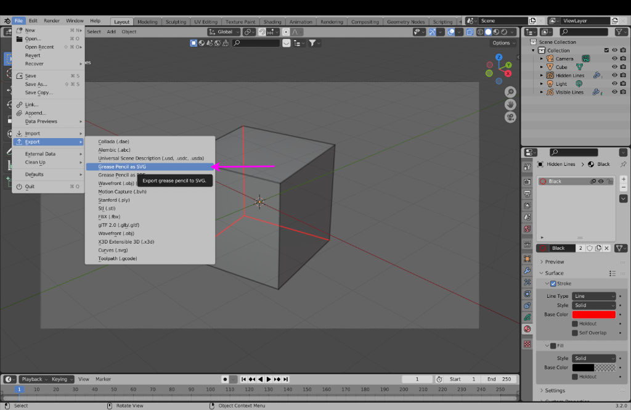Toggle camera view gizmo in viewport
This screenshot has height=410, width=631.
510,117
